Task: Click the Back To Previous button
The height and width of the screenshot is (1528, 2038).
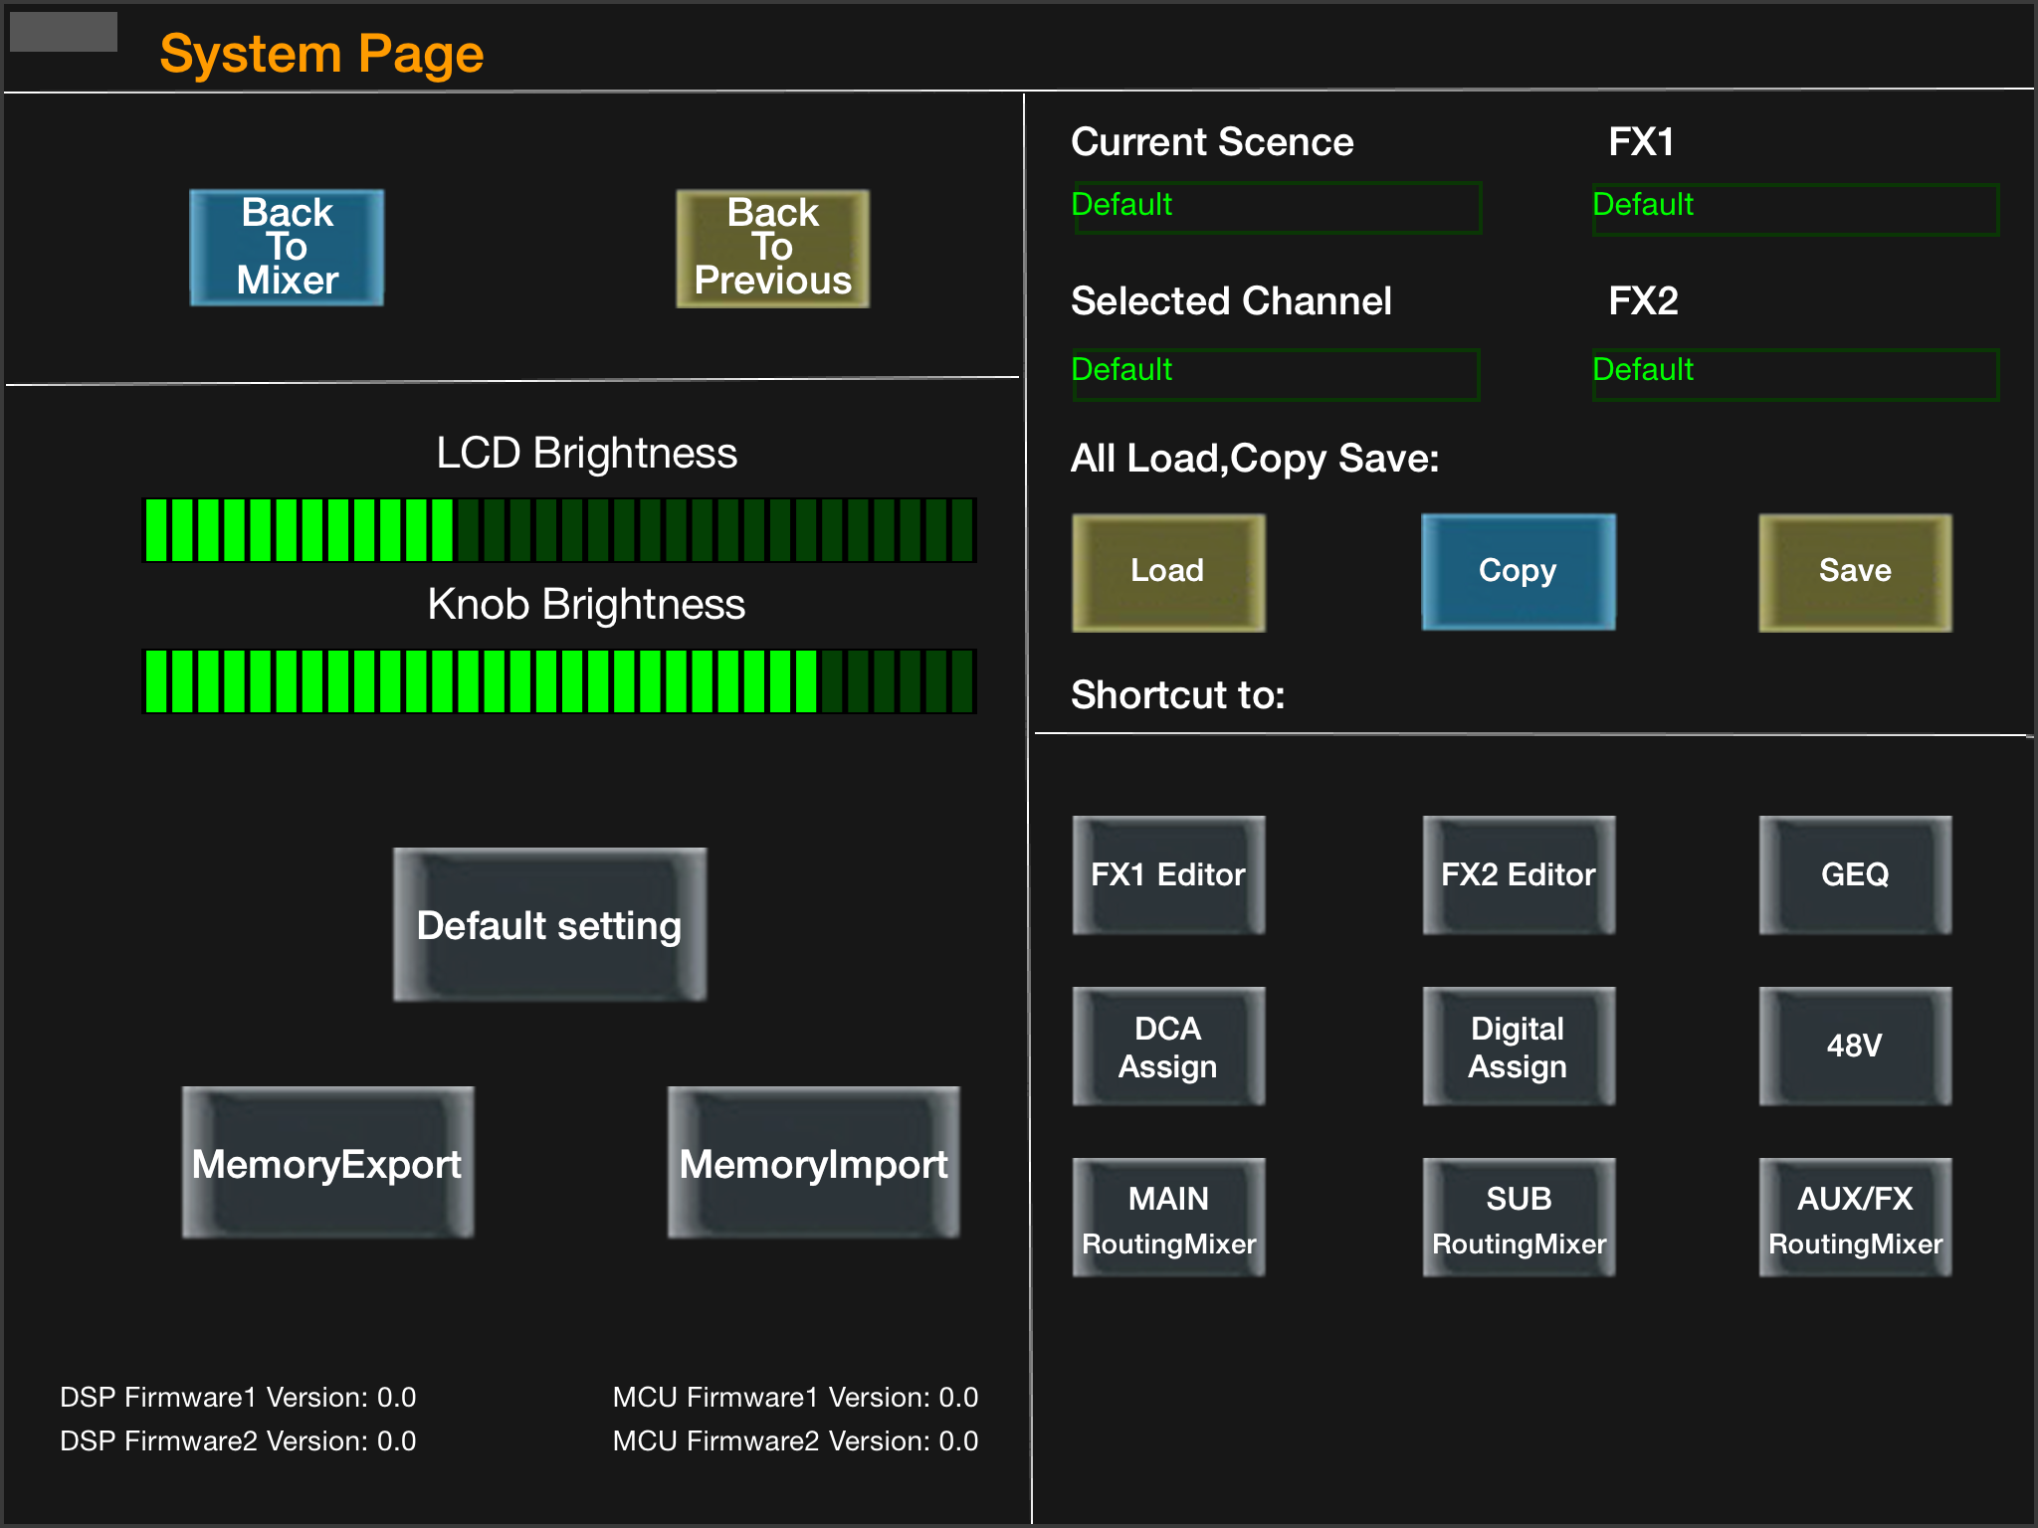Action: point(773,248)
